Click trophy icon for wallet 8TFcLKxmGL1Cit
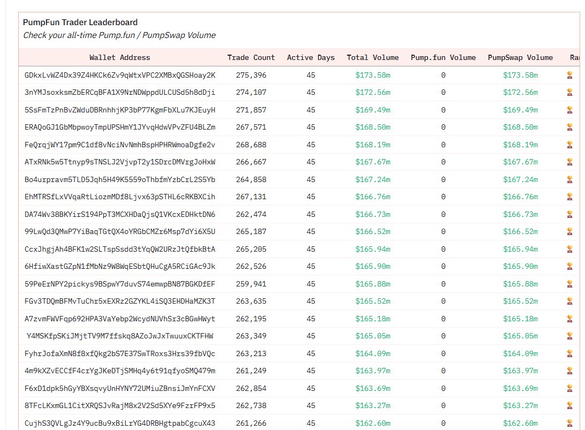Image resolution: width=585 pixels, height=430 pixels. [569, 405]
